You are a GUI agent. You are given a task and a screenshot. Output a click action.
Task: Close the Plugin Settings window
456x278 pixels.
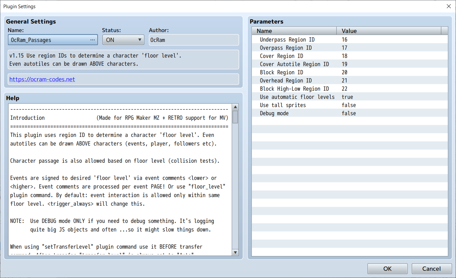pos(449,6)
